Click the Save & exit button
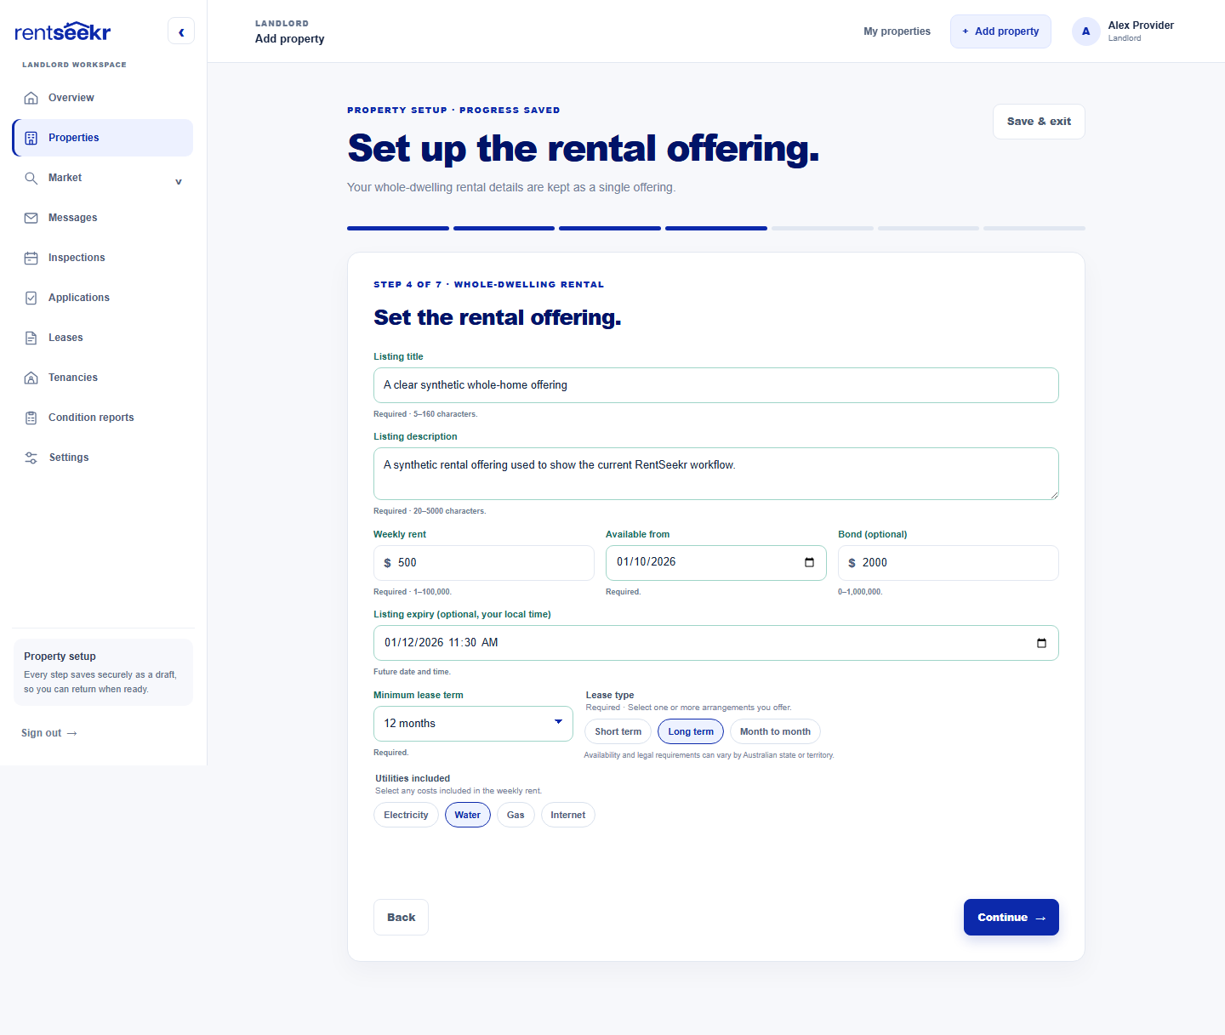Image resolution: width=1225 pixels, height=1035 pixels. coord(1039,122)
